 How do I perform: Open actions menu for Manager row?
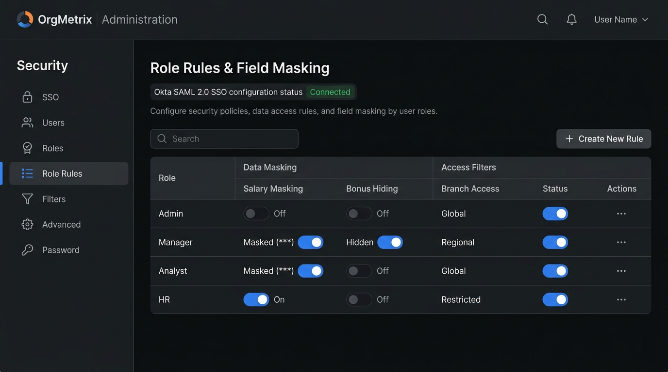click(621, 242)
